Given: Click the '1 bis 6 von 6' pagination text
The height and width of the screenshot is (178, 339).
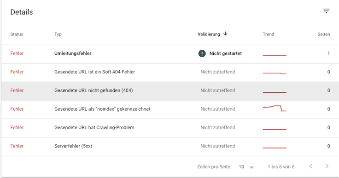Looking at the screenshot, I should pyautogui.click(x=281, y=167).
